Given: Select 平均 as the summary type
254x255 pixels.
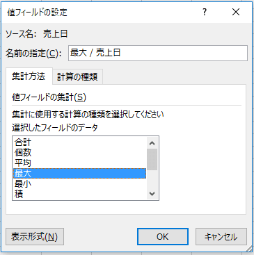Looking at the screenshot, I should (79, 163).
